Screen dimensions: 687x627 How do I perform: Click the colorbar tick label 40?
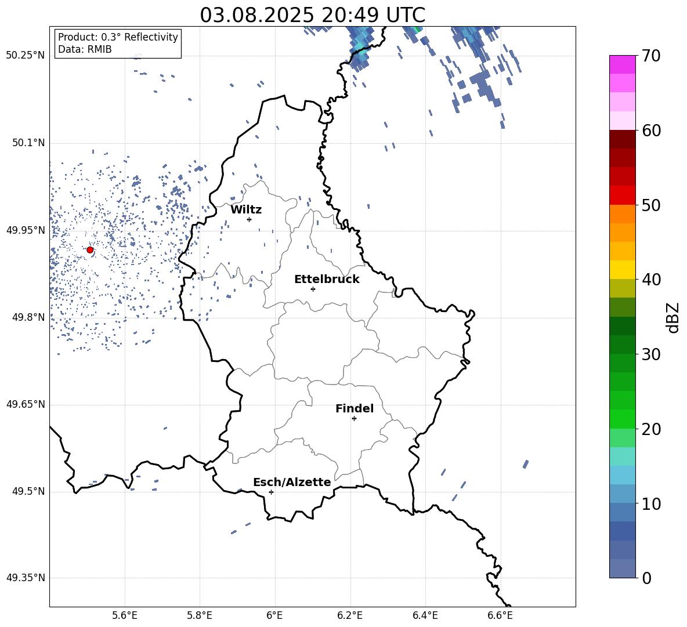[651, 280]
